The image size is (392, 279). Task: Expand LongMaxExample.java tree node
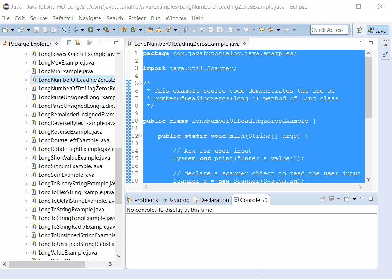(x=26, y=63)
